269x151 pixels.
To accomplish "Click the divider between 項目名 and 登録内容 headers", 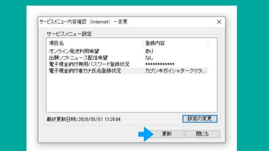I will 143,43.
